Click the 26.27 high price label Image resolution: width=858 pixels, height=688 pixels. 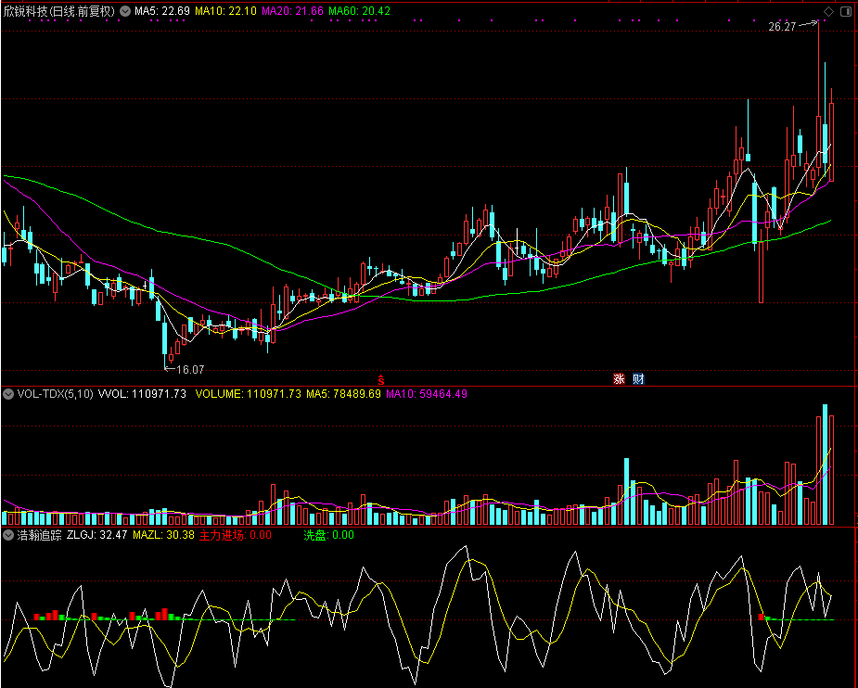pyautogui.click(x=782, y=27)
